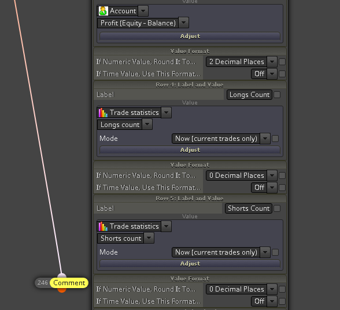Open Profit (Equity - Balance) dropdown

(184, 23)
